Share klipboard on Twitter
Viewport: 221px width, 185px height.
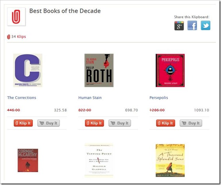pyautogui.click(x=205, y=26)
